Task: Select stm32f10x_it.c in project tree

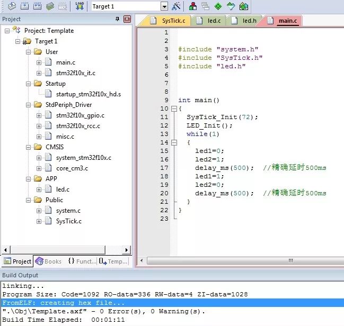Action: point(76,73)
